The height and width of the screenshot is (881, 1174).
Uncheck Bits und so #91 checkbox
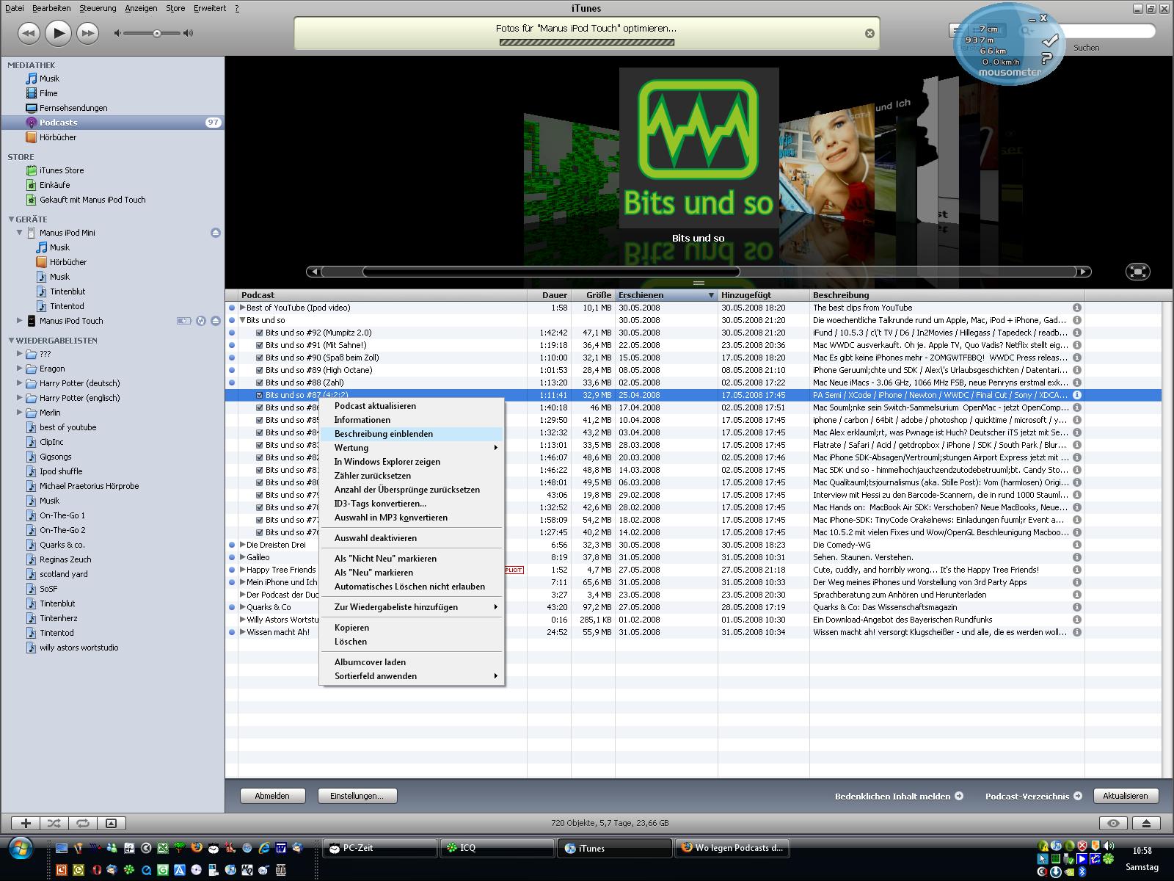259,345
